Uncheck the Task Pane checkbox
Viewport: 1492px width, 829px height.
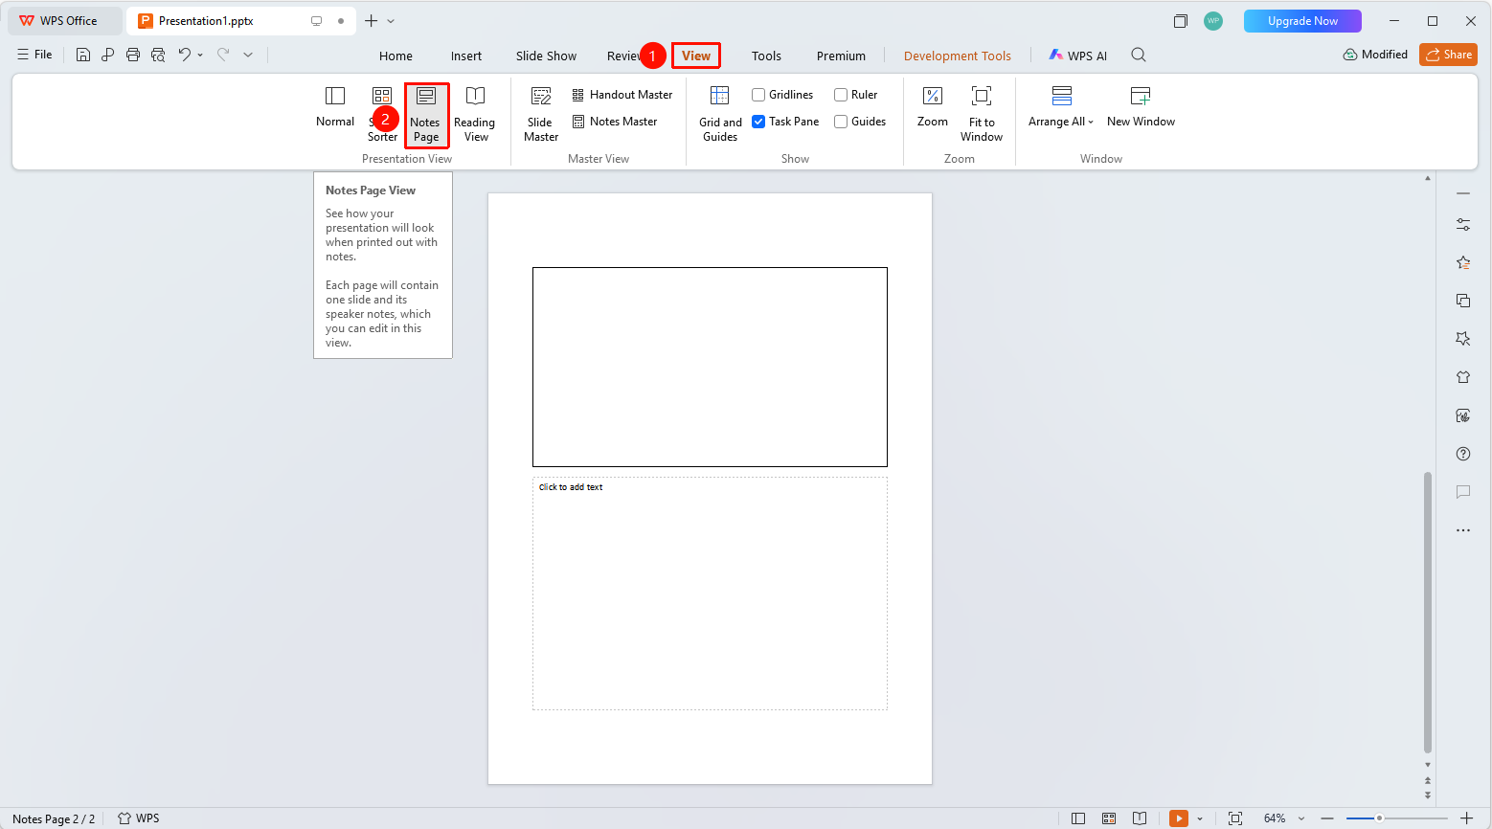click(758, 122)
